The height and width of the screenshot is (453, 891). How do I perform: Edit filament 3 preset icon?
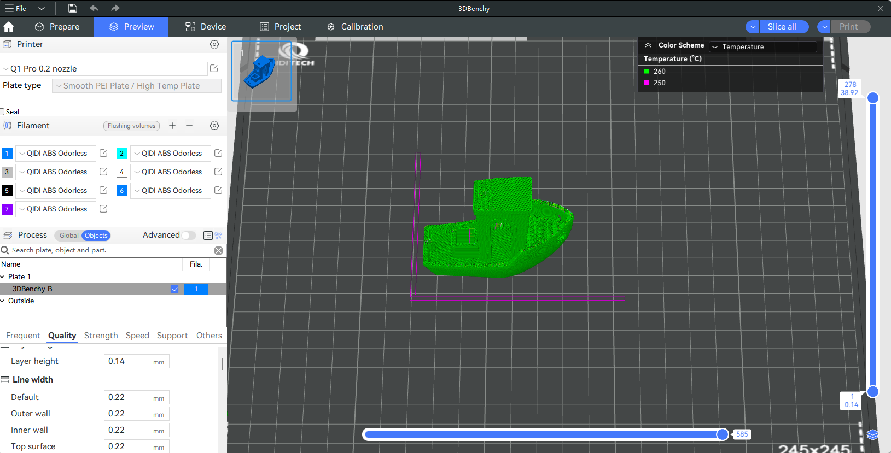(103, 172)
